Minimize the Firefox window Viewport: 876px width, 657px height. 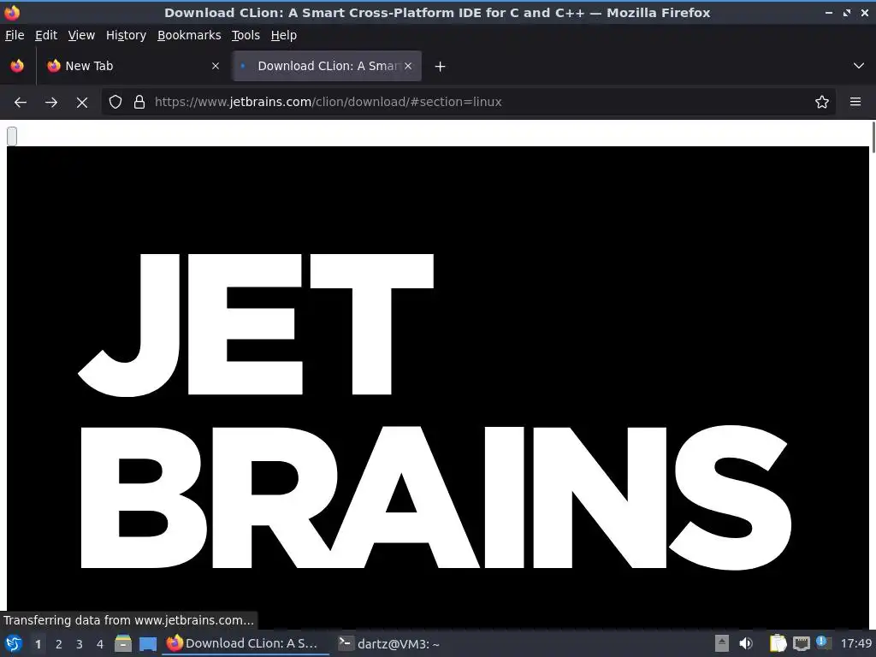pos(829,13)
